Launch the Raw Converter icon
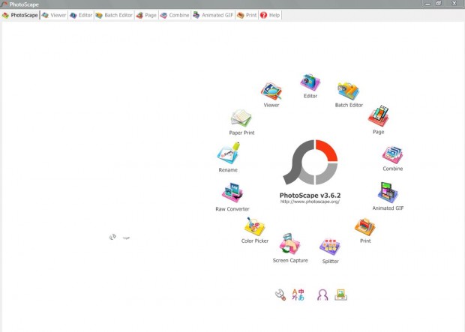Screen dimensions: 465x332 point(232,193)
